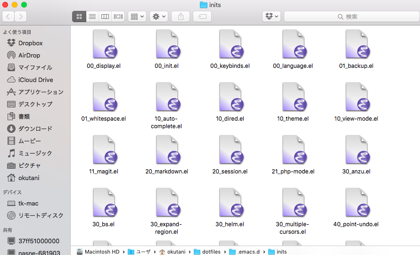This screenshot has width=420, height=255.
Task: Open ミュージック in the sidebar
Action: 35,153
